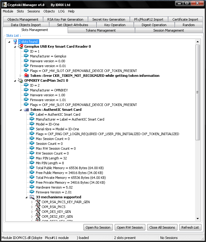The image size is (206, 242).
Task: Click the arrow icon beside 'Max PIN Length = 32'
Action: coord(32,158)
